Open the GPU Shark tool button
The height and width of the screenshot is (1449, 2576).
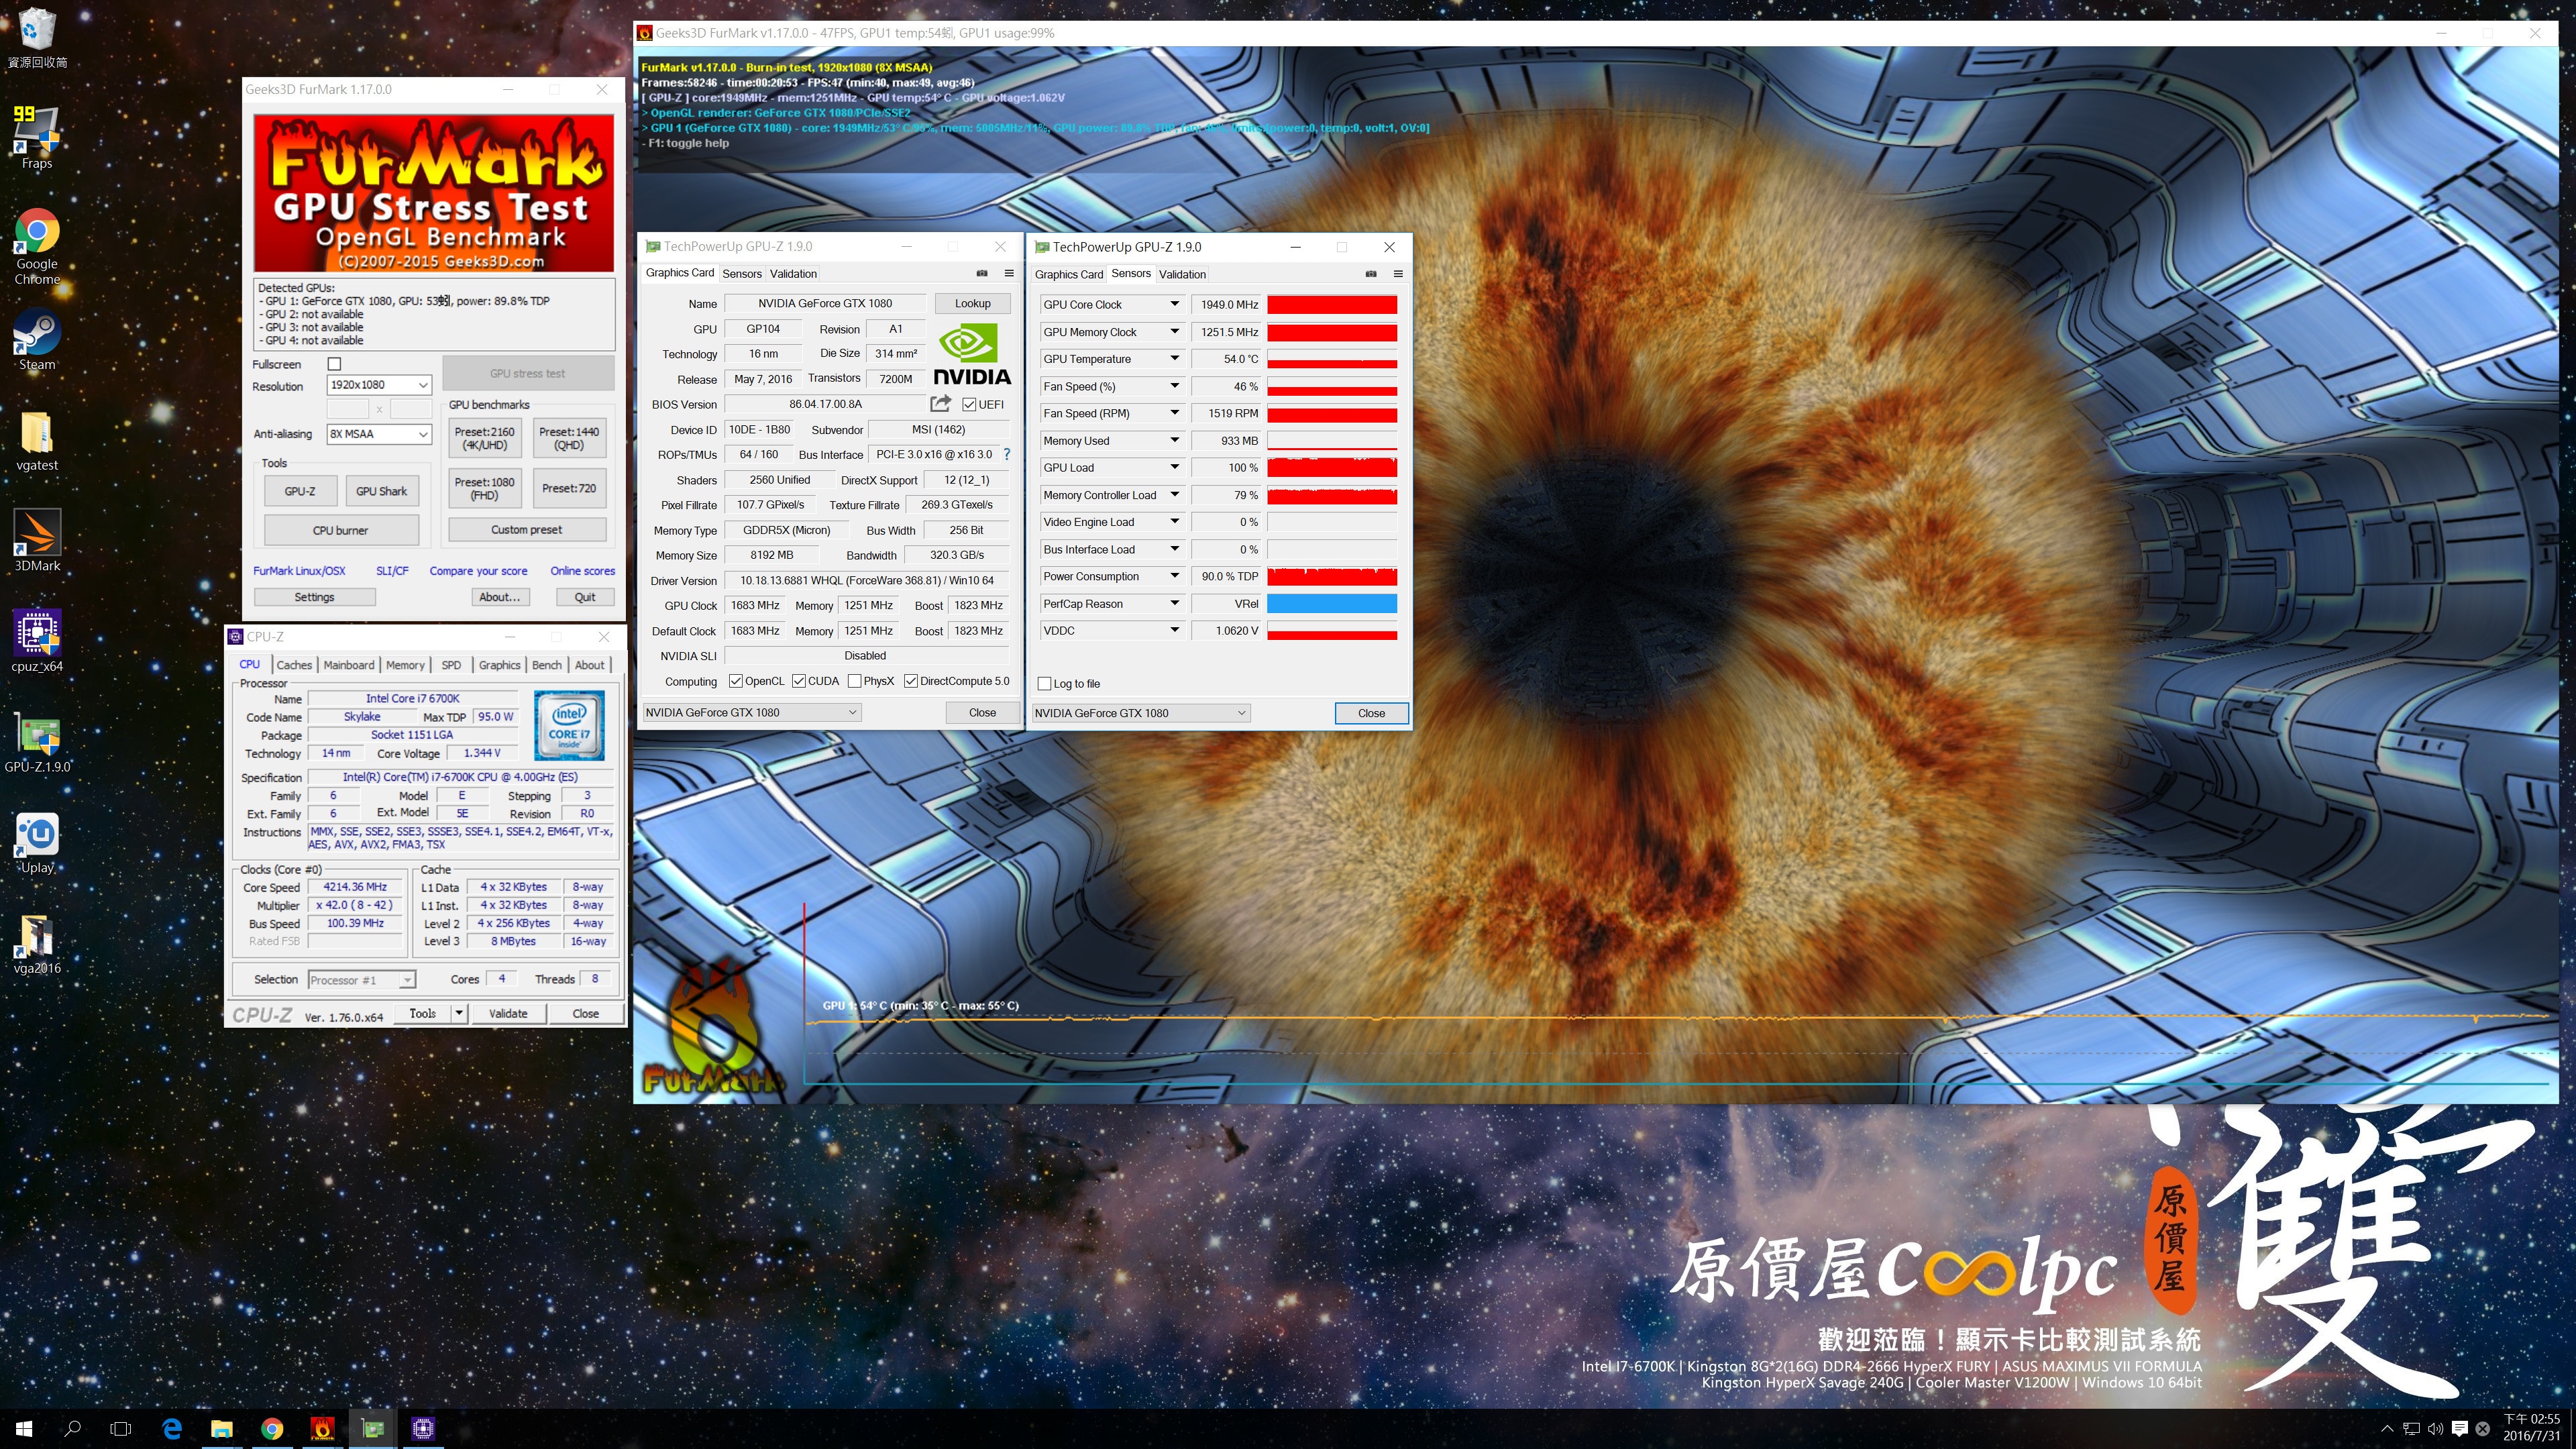381,491
